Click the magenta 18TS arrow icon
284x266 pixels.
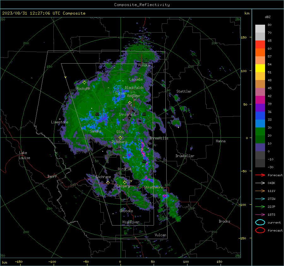(260, 215)
